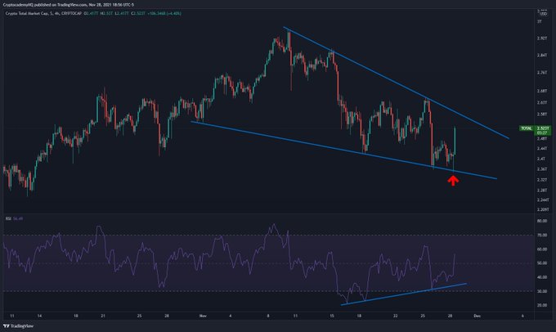
Task: Click the USD currency label on the price axis
Action: [x=543, y=11]
